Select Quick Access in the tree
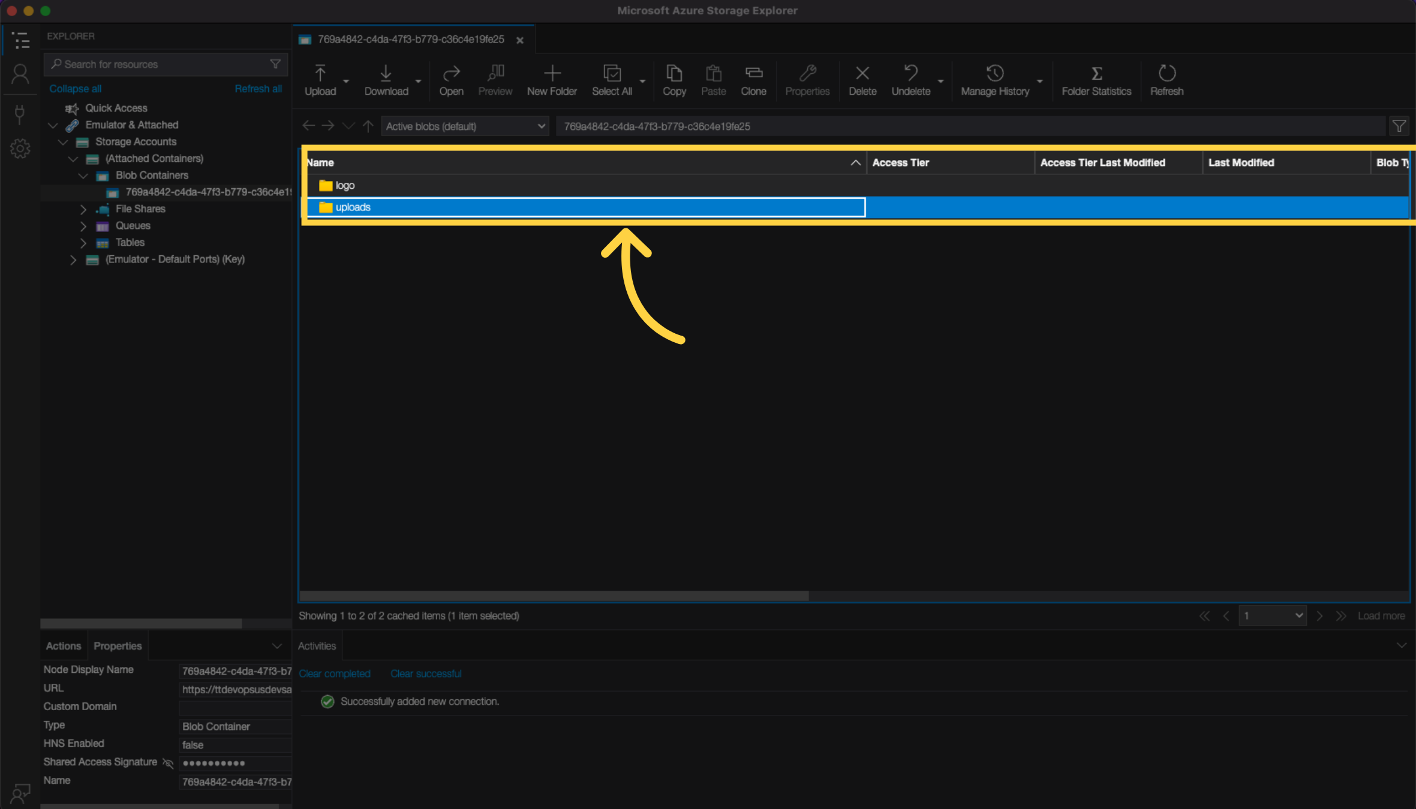The image size is (1416, 809). coord(116,108)
